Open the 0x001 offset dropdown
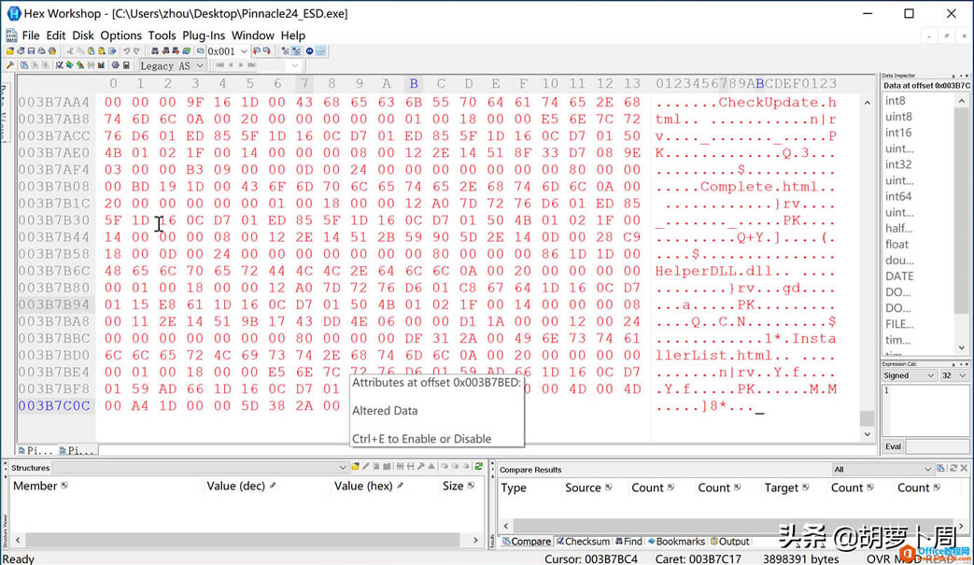Screen dimensions: 974x565 [x=244, y=51]
